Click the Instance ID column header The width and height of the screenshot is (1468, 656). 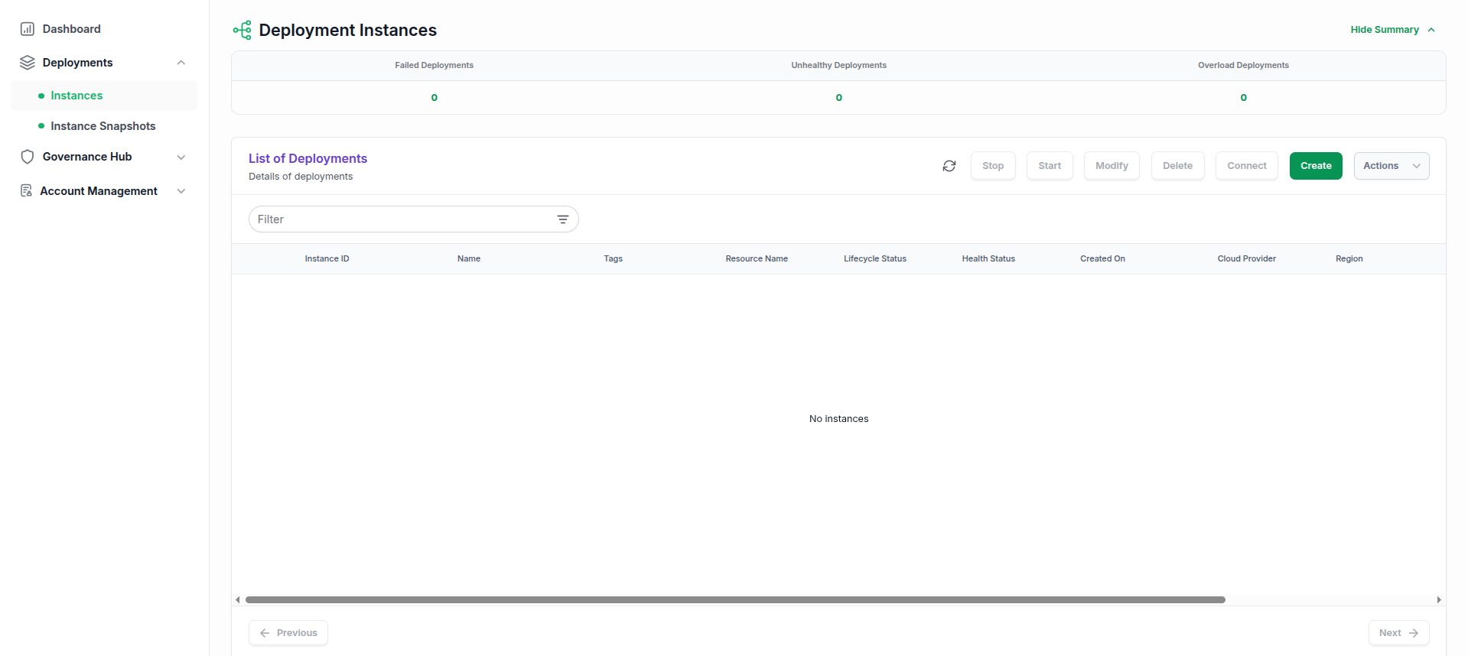pos(327,259)
